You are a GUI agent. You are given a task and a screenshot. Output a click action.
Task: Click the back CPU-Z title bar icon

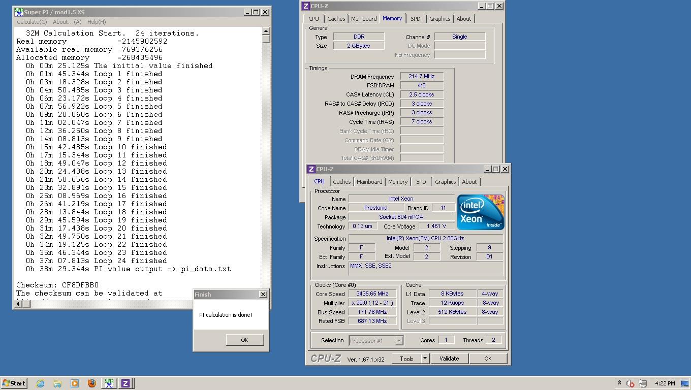tap(305, 6)
